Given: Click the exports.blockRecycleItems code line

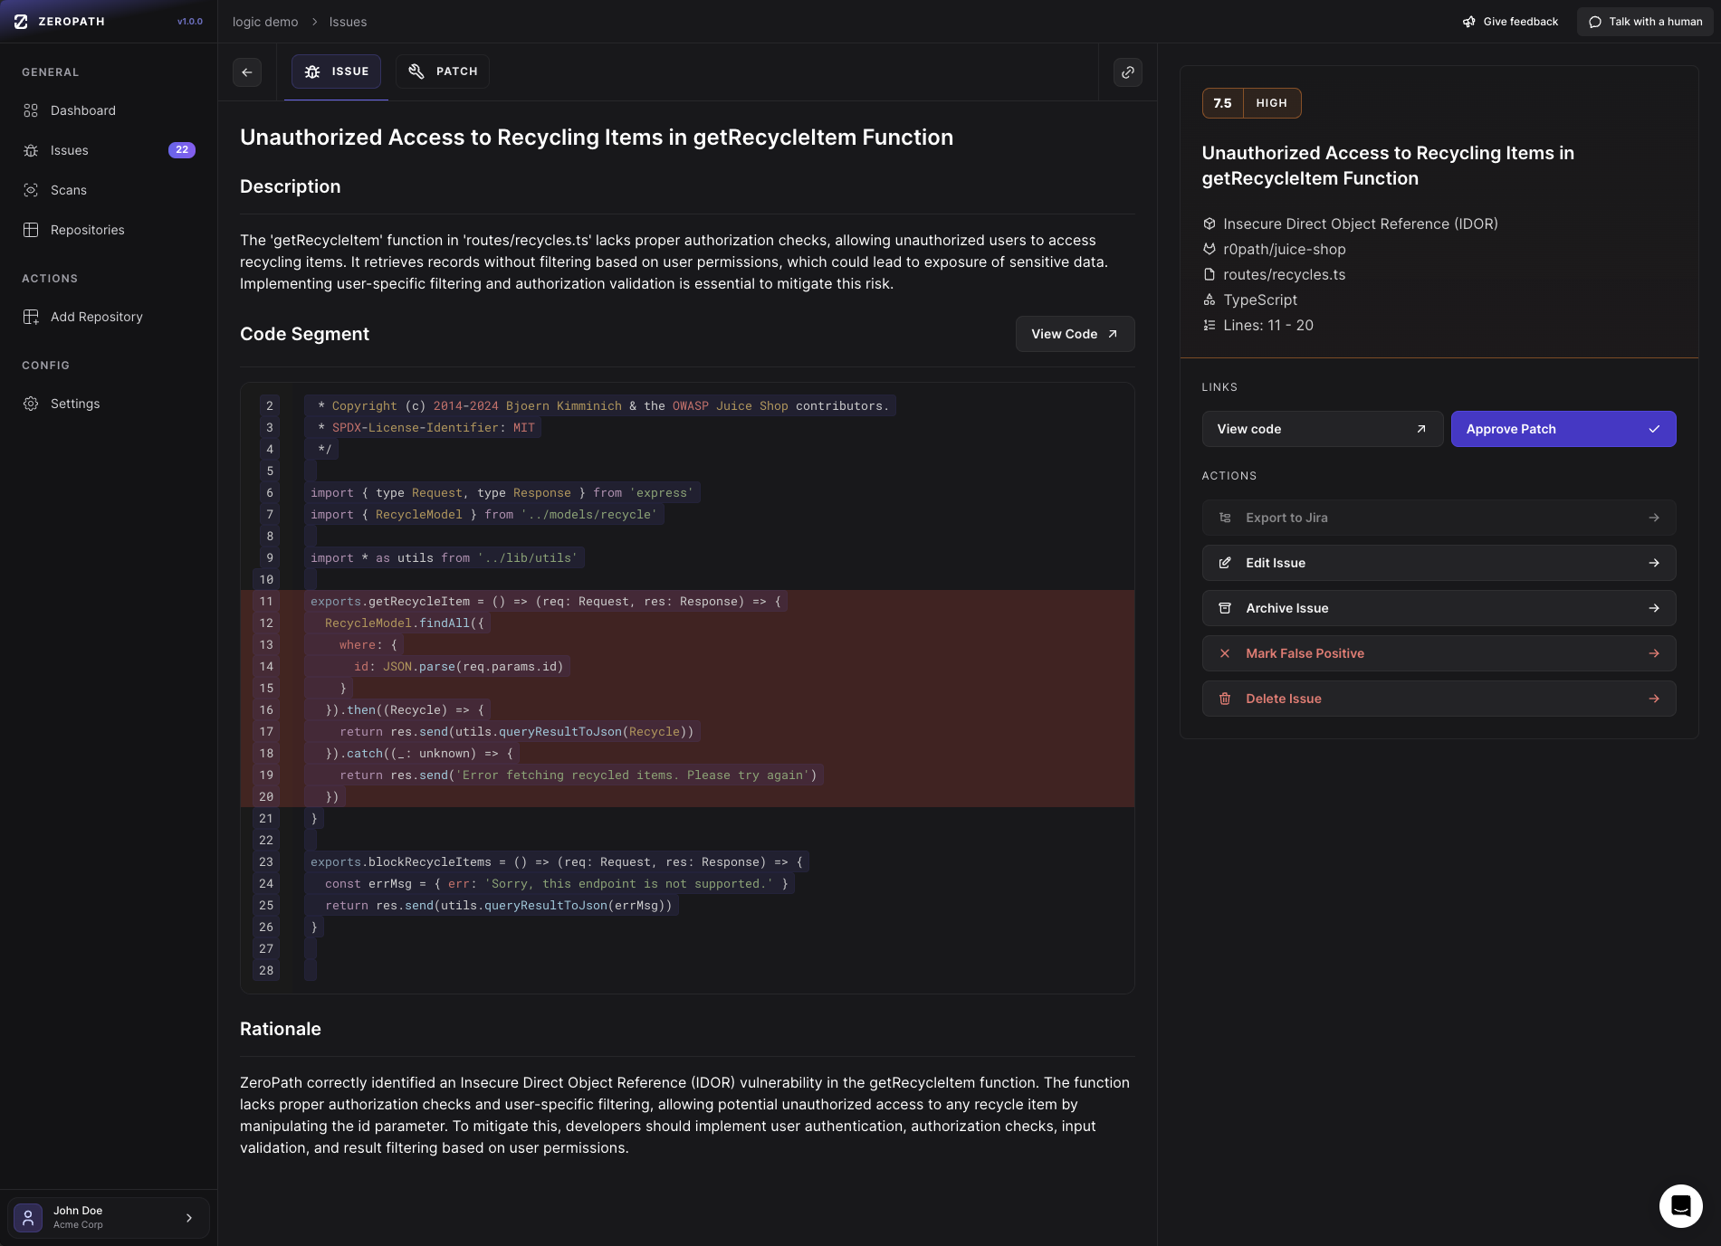Looking at the screenshot, I should [557, 861].
